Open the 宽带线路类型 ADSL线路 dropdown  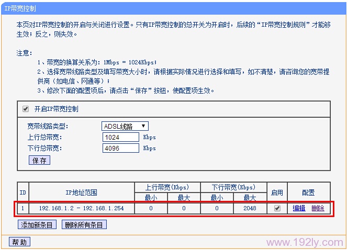[x=125, y=126]
